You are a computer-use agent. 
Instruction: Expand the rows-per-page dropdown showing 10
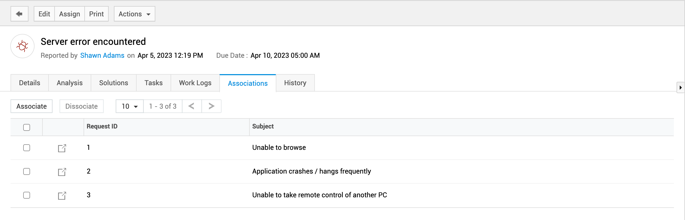[129, 106]
